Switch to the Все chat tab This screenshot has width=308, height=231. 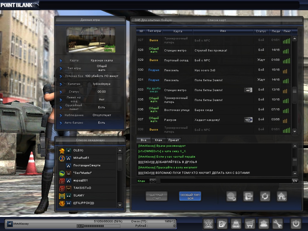click(143, 140)
